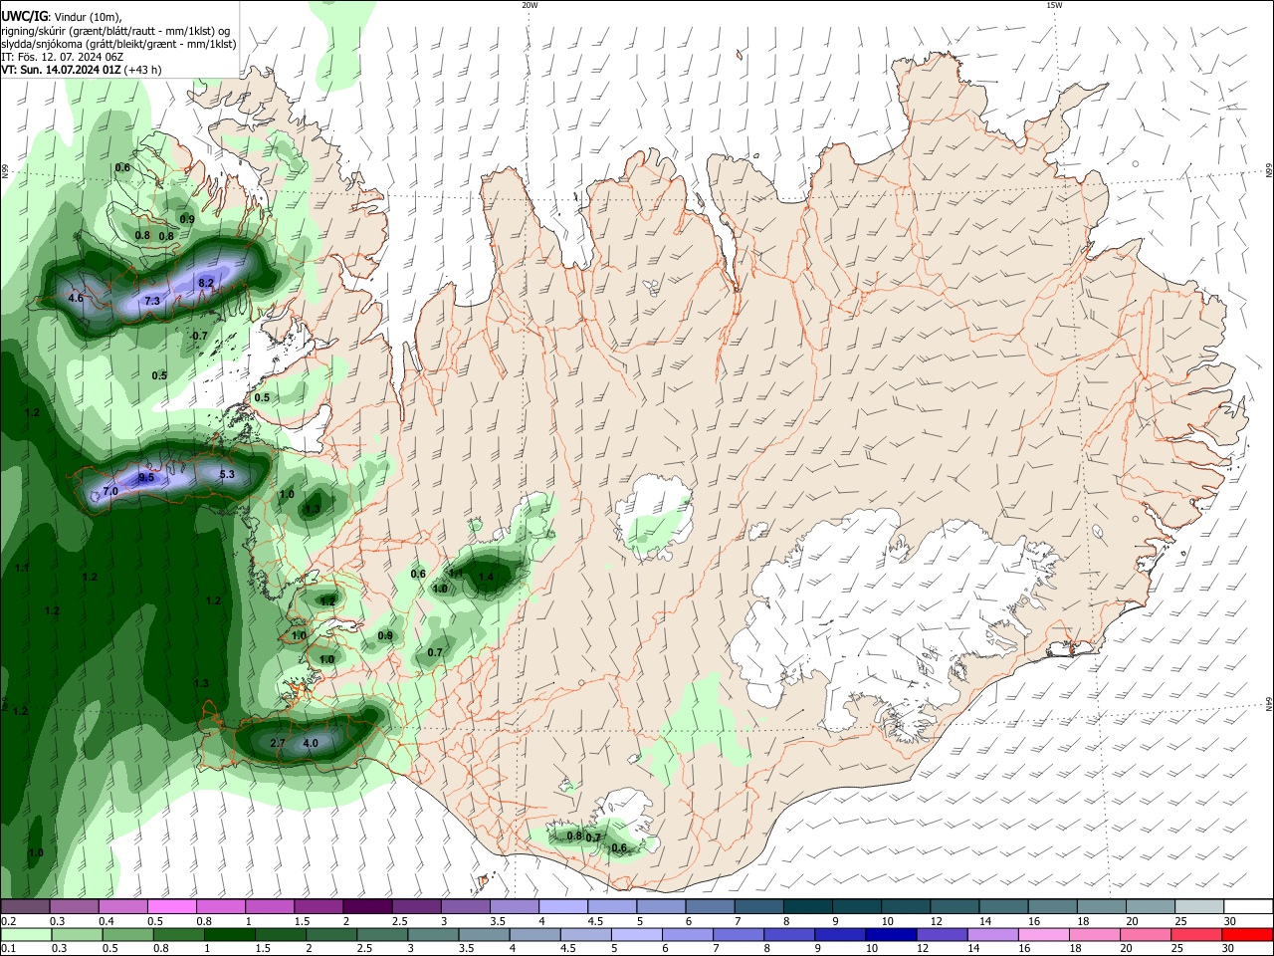Click the 9.5 precipitation value on the map

pyautogui.click(x=146, y=478)
